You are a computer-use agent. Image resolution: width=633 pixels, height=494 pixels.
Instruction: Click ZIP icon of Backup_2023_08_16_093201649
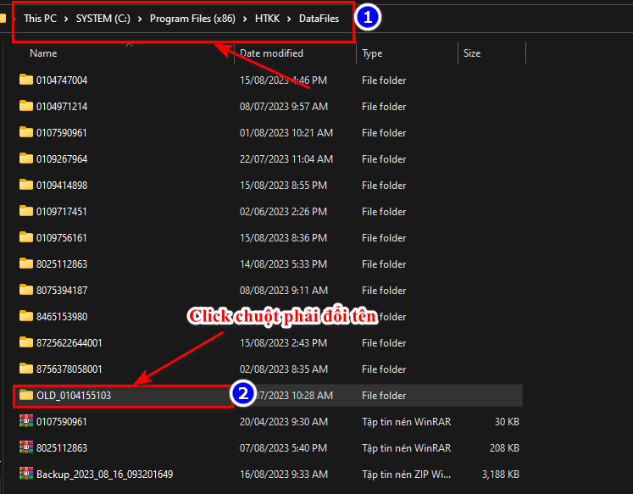point(25,475)
